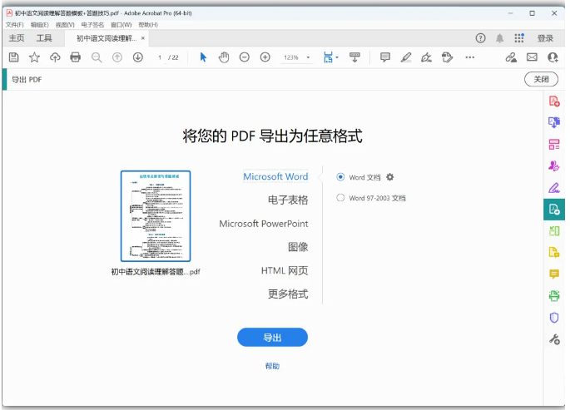570x410 pixels.
Task: Go to next page arrow
Action: tap(138, 57)
